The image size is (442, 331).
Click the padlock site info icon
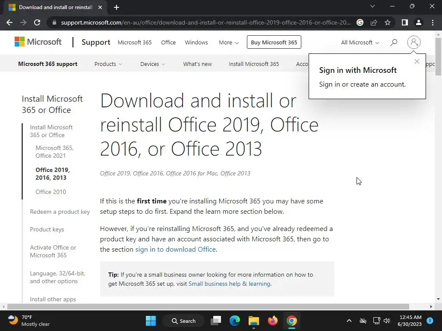[x=54, y=22]
